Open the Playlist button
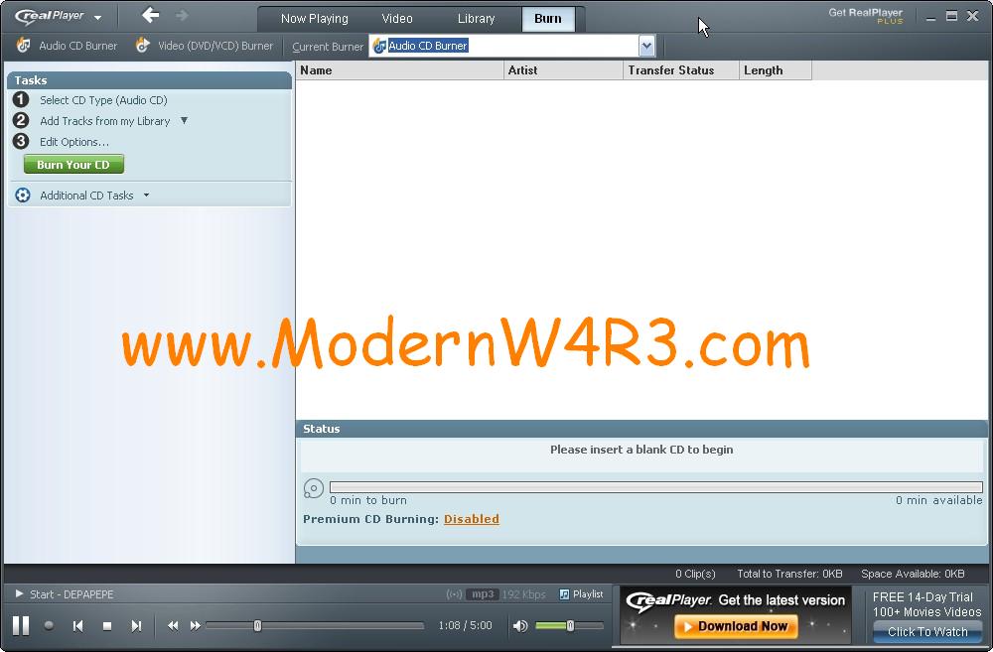Image resolution: width=993 pixels, height=652 pixels. click(581, 593)
